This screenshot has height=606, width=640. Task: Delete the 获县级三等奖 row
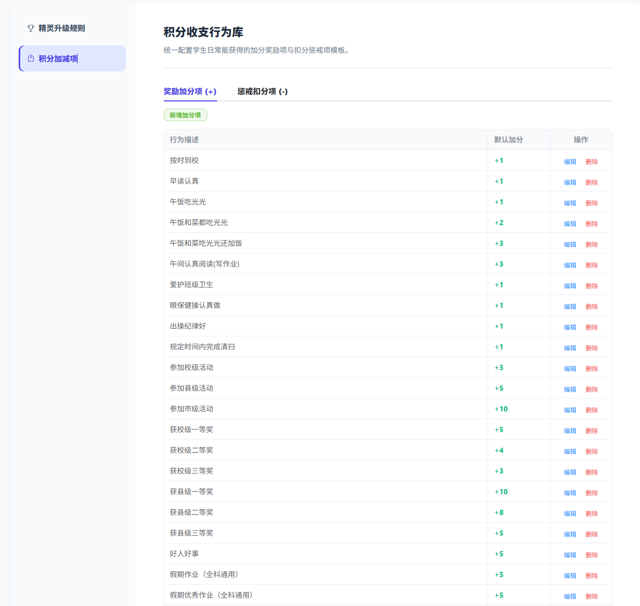(592, 534)
